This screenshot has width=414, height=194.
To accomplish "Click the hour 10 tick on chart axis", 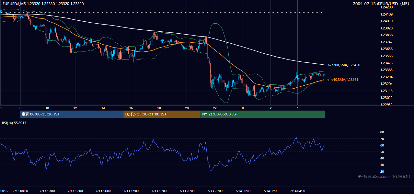I will (x=47, y=108).
